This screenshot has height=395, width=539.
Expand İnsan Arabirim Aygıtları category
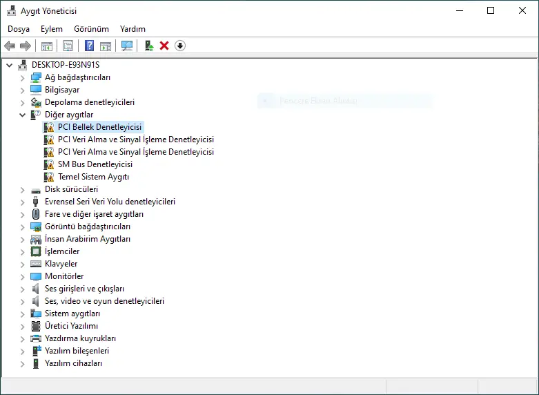[x=22, y=240]
